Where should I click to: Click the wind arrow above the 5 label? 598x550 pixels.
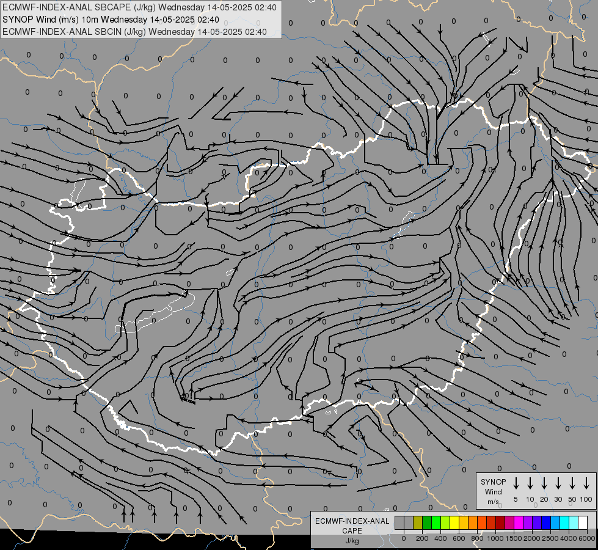(516, 483)
